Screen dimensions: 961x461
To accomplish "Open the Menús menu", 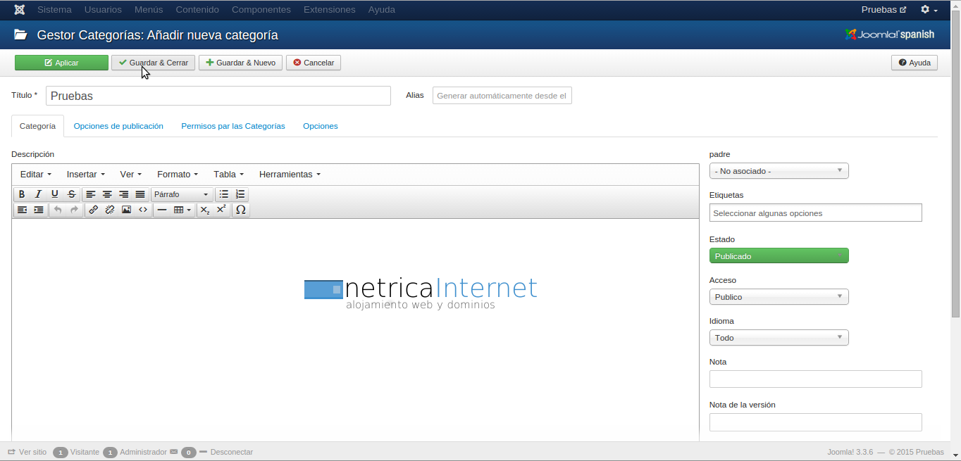I will (x=148, y=10).
